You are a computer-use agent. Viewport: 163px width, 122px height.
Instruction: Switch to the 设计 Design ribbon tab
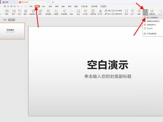click(44, 7)
